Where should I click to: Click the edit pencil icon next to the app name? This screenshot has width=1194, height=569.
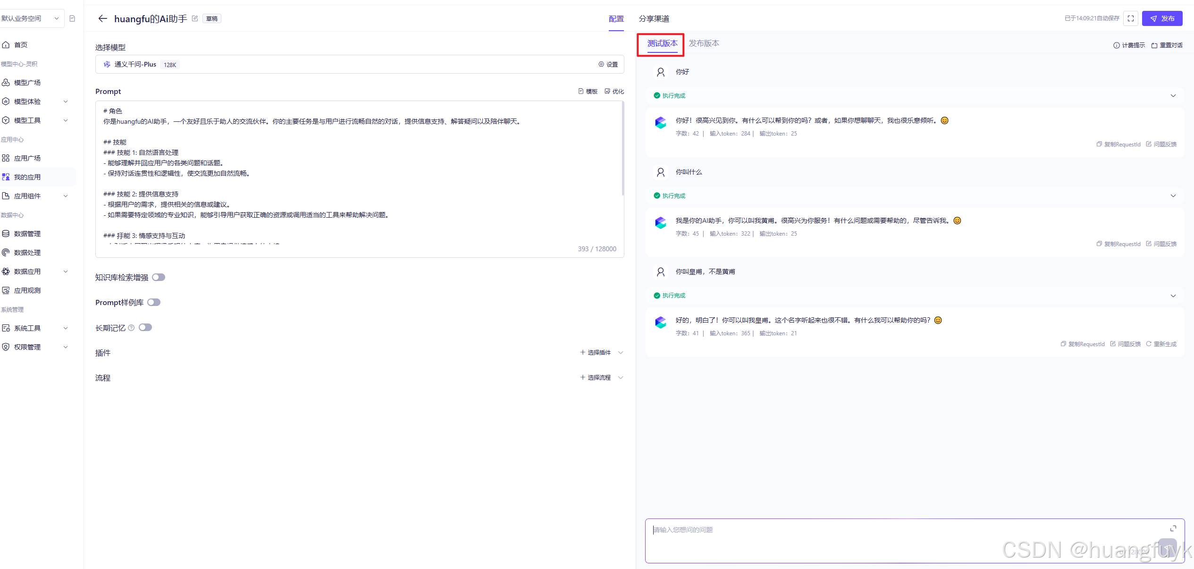(x=195, y=18)
